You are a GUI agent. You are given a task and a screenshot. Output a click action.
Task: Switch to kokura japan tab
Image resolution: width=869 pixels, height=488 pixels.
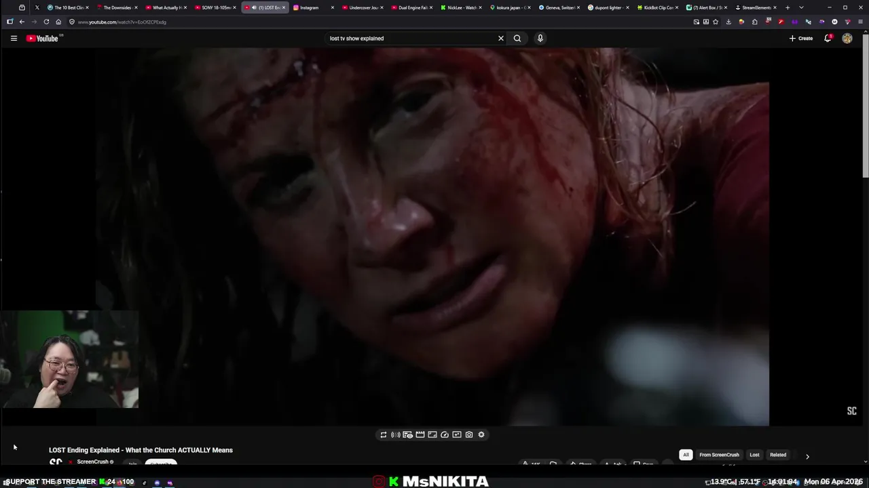point(511,7)
